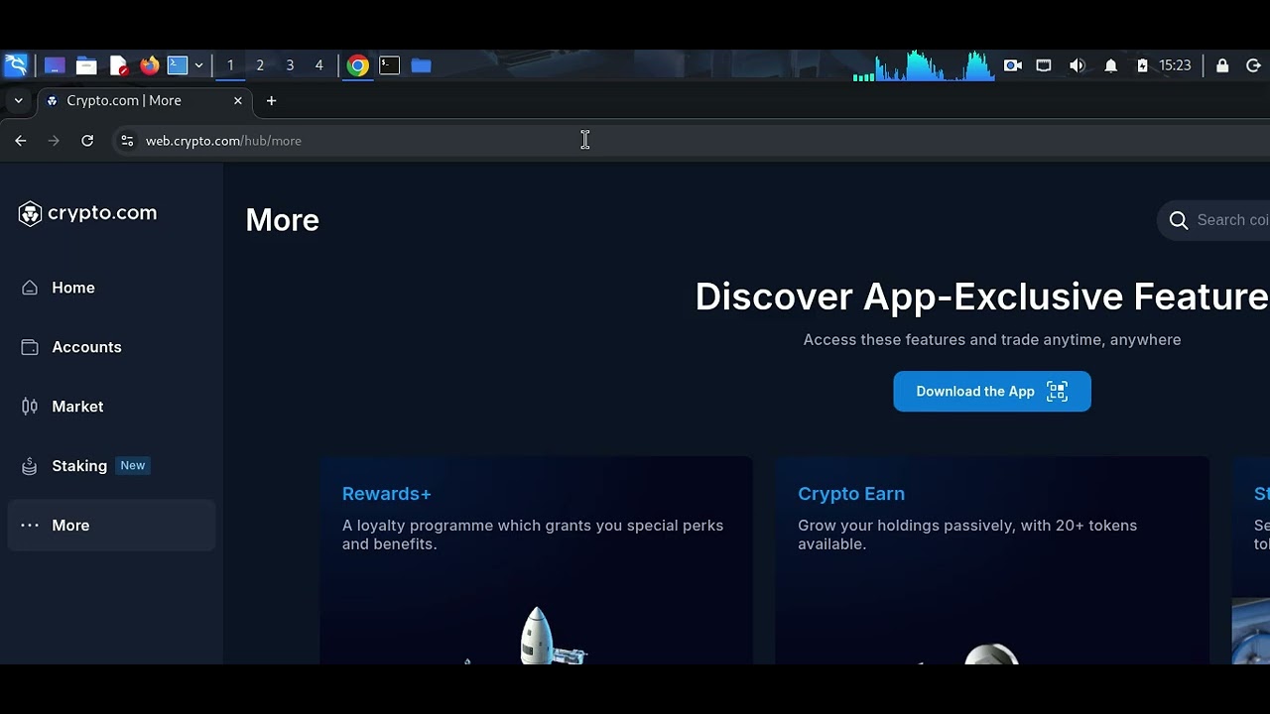View site information icon in address bar
Image resolution: width=1270 pixels, height=714 pixels.
coord(127,141)
